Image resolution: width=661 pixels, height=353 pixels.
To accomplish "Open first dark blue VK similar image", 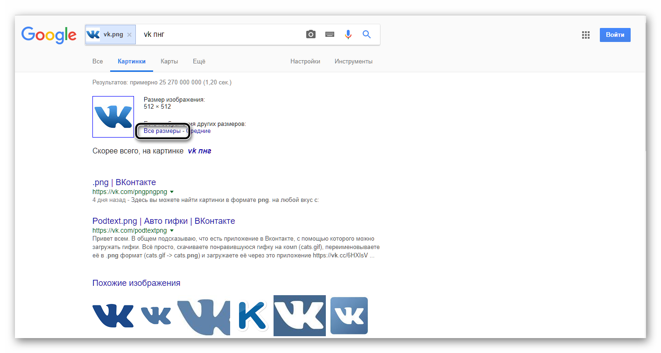I will tap(113, 316).
